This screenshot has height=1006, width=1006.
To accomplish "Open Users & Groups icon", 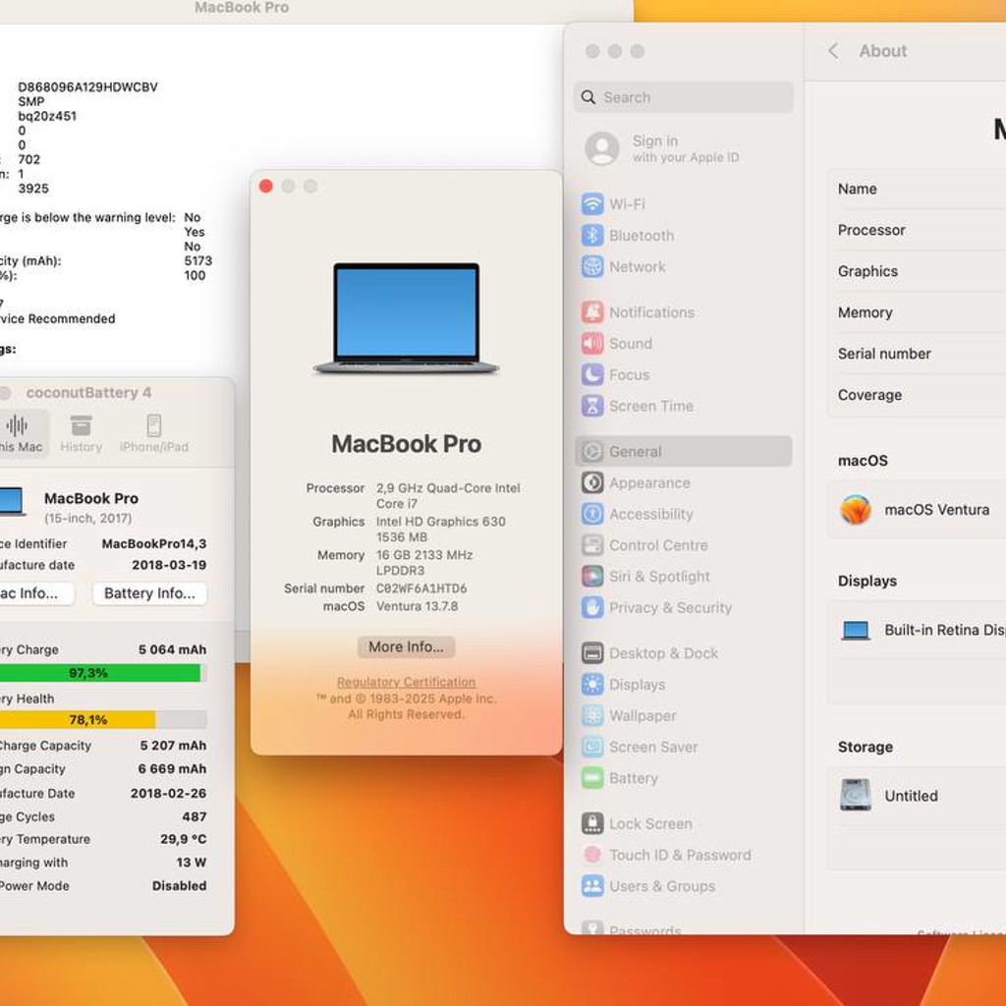I will [592, 886].
